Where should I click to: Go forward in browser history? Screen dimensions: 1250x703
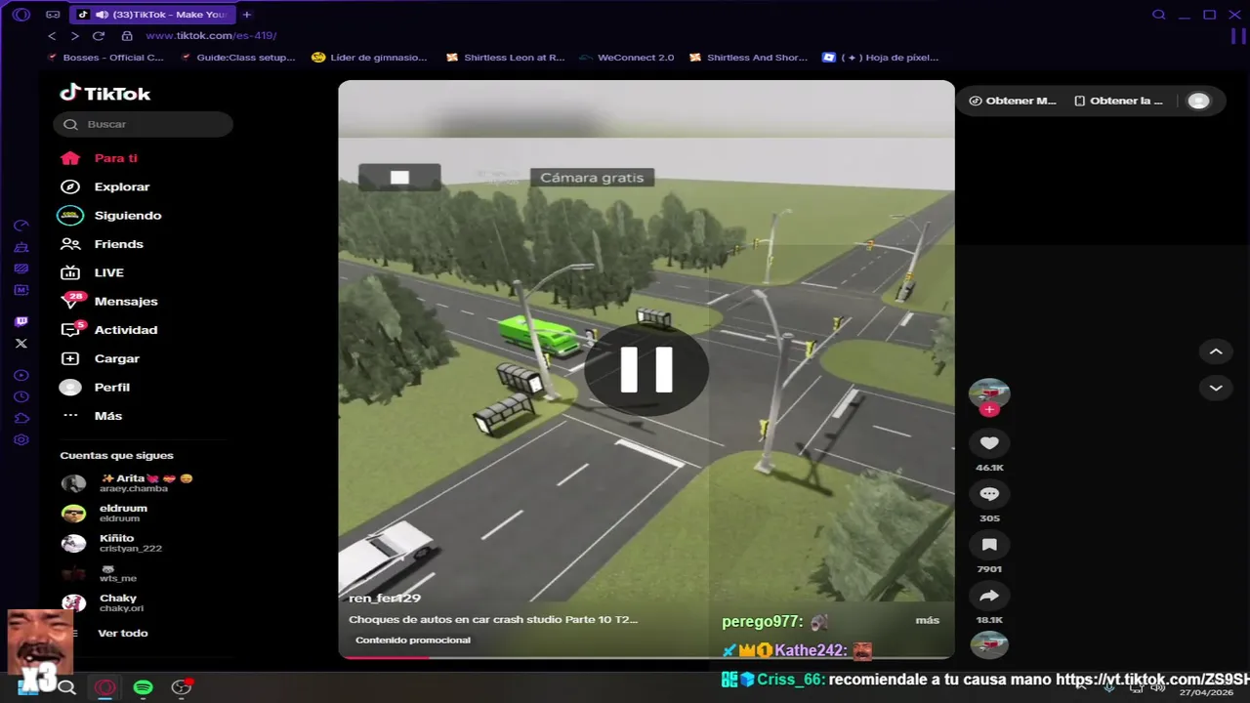click(x=75, y=36)
